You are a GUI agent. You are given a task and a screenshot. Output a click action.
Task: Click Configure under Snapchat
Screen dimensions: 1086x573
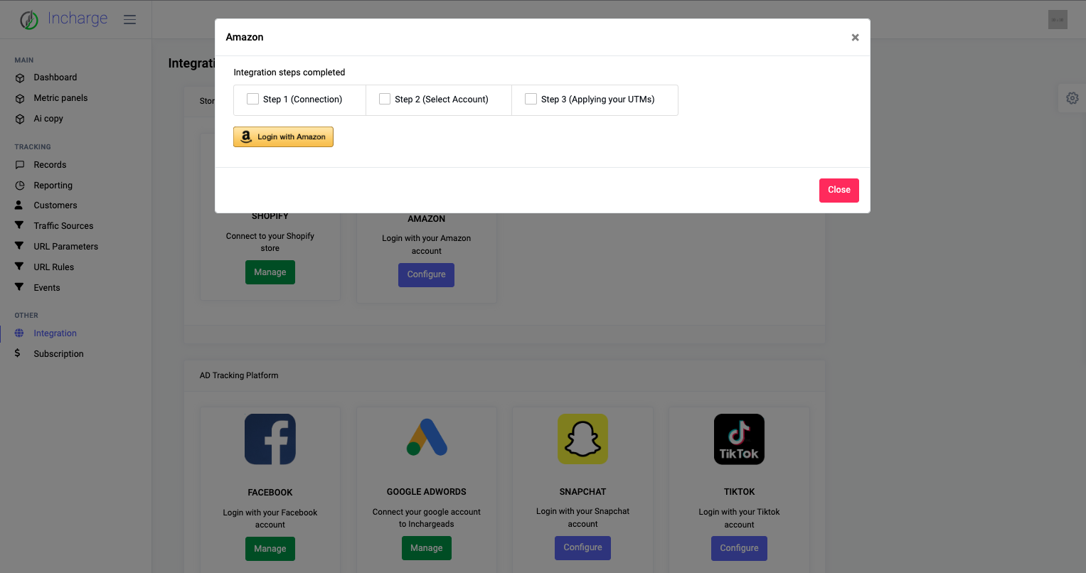pos(583,547)
